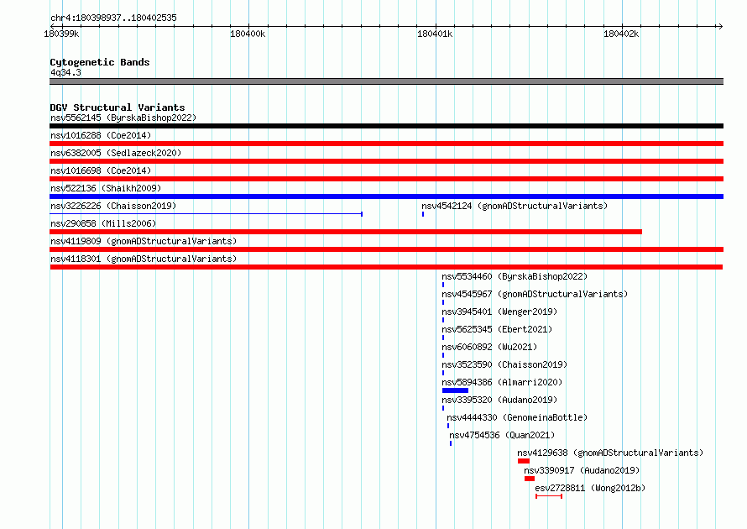Click the 180402k ruler label

(621, 34)
